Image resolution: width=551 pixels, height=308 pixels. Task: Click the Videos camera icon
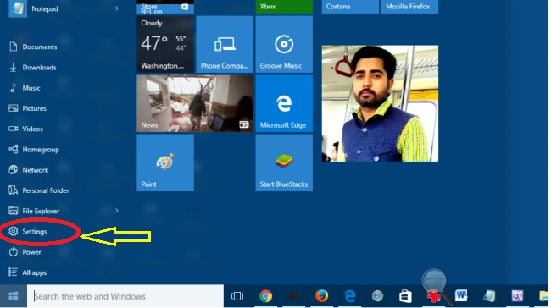(14, 129)
